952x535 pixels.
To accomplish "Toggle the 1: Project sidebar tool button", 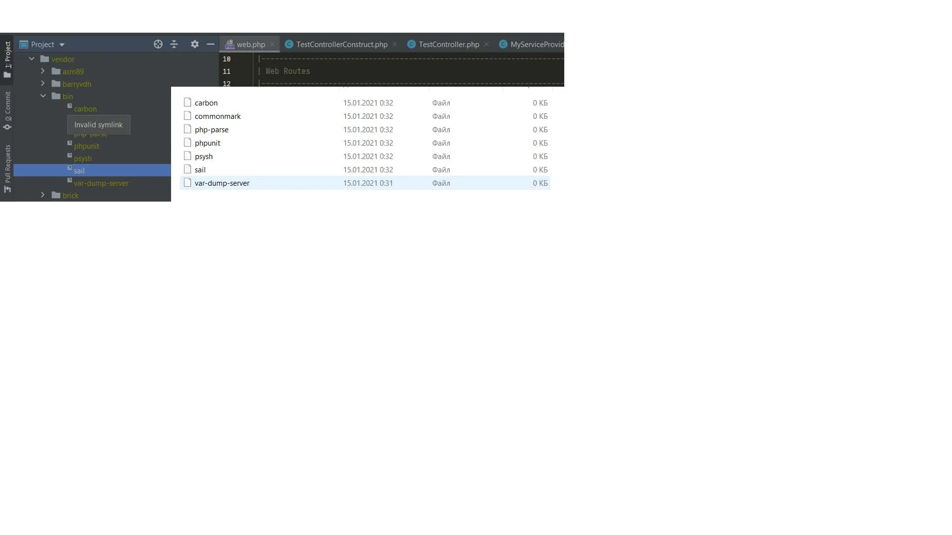I will pyautogui.click(x=7, y=58).
